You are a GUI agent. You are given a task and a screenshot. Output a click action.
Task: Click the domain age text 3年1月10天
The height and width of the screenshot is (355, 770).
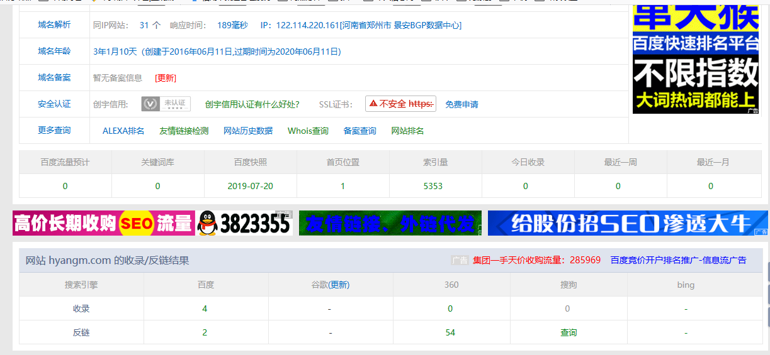coord(115,52)
